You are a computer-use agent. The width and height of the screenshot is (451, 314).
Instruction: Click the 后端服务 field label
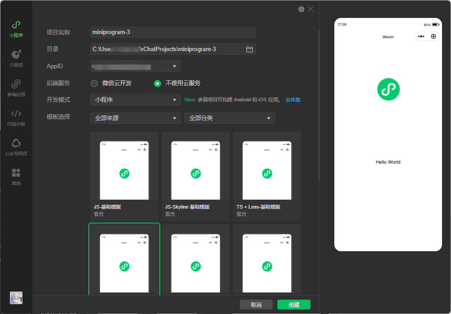click(58, 83)
